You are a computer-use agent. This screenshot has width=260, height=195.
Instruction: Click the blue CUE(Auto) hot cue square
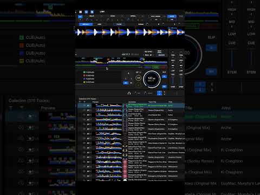pyautogui.click(x=84, y=79)
